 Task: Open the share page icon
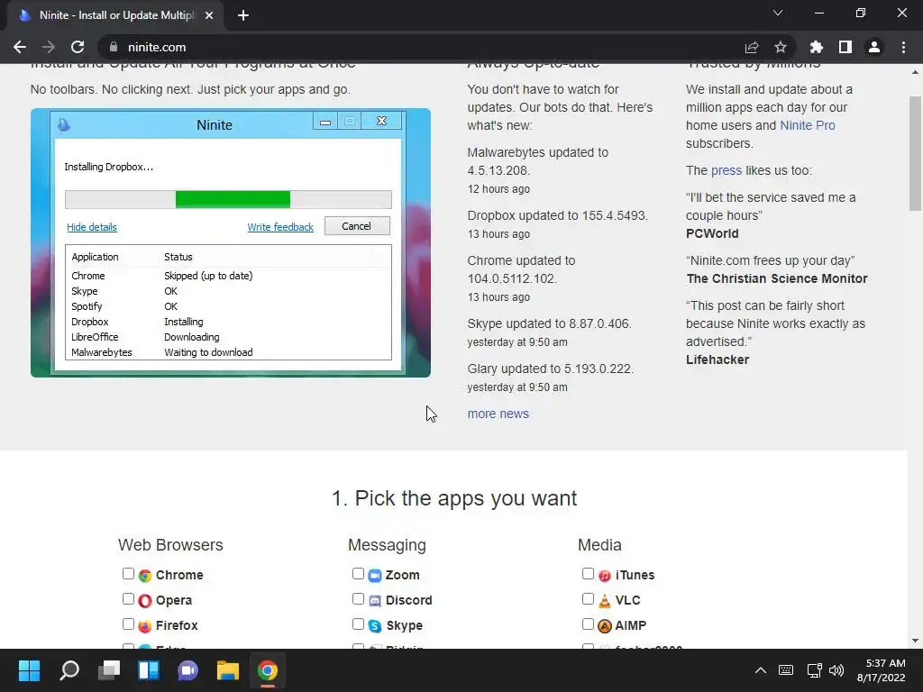tap(752, 47)
